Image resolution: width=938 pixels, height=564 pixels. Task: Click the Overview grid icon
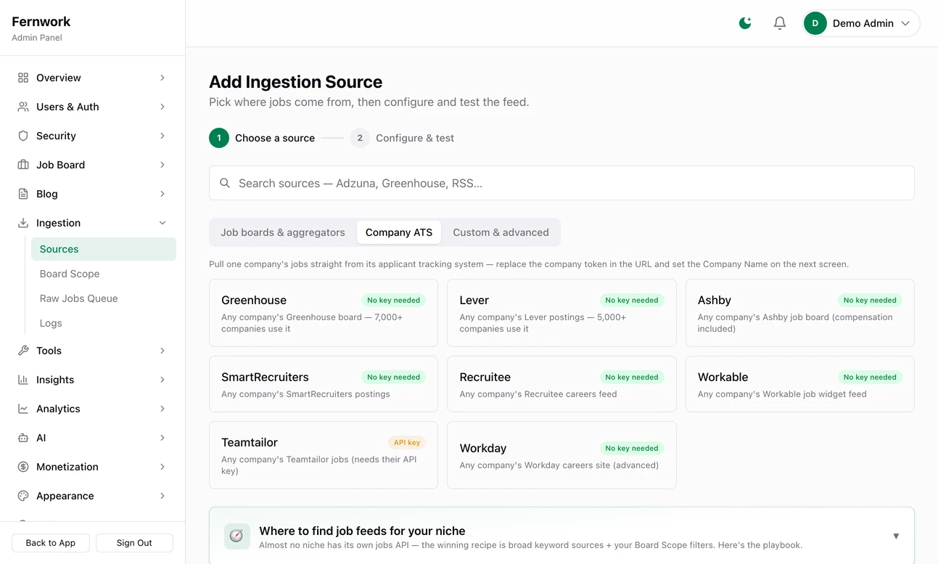(x=23, y=78)
